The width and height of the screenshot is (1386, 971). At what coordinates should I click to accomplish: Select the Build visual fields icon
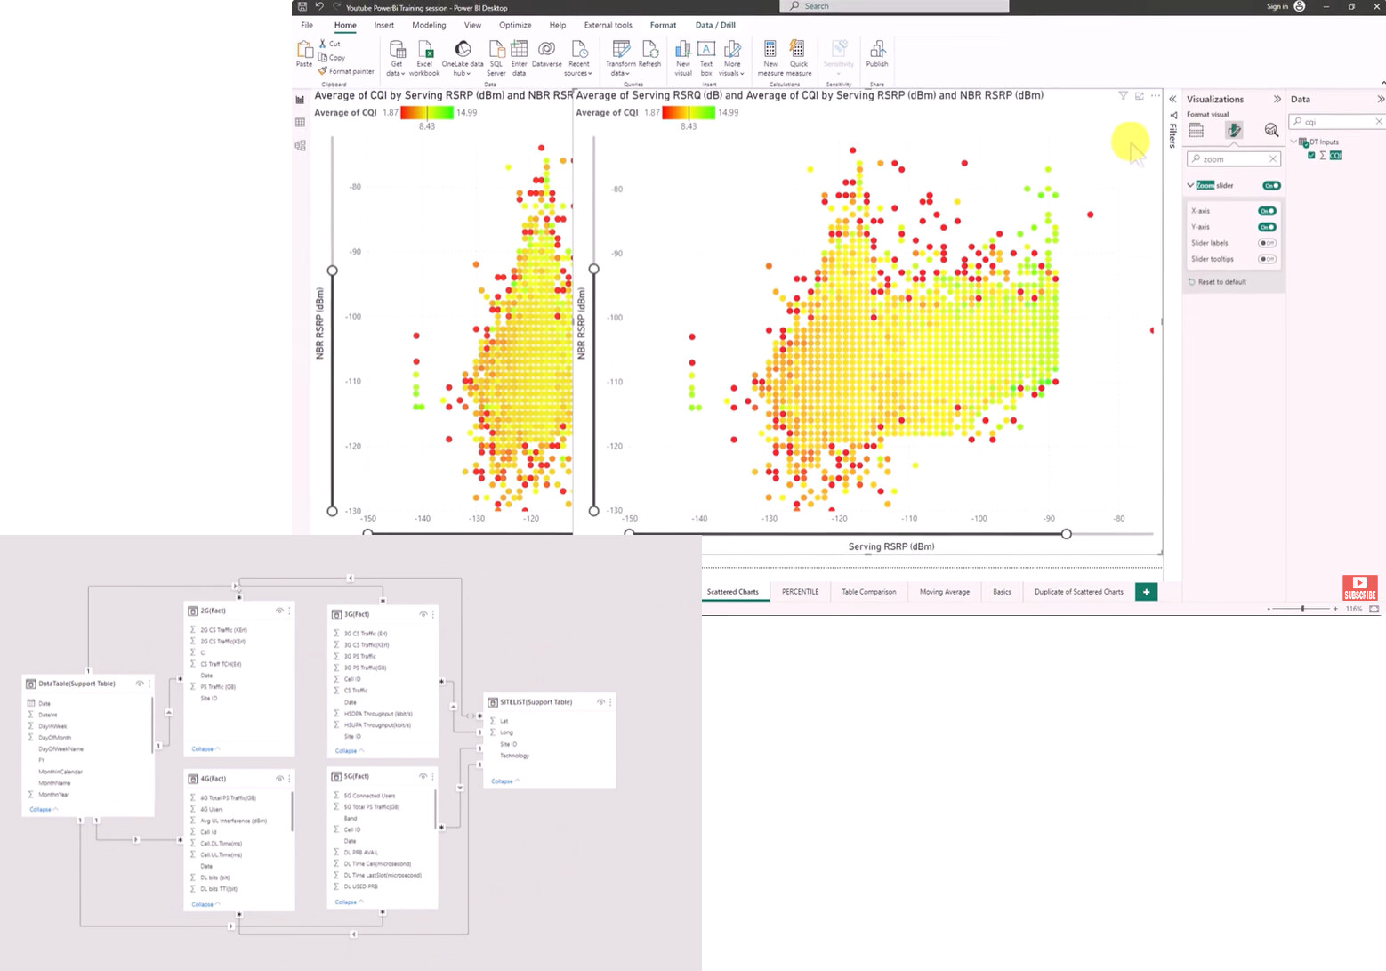[x=1197, y=131]
